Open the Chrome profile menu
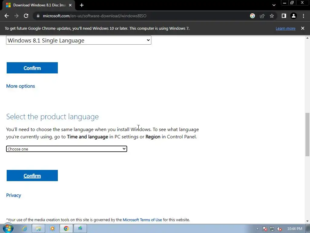This screenshot has height=233, width=310. [294, 16]
